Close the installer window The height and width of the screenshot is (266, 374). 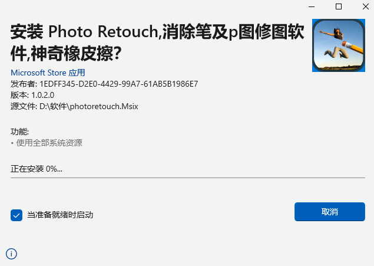tap(366, 6)
